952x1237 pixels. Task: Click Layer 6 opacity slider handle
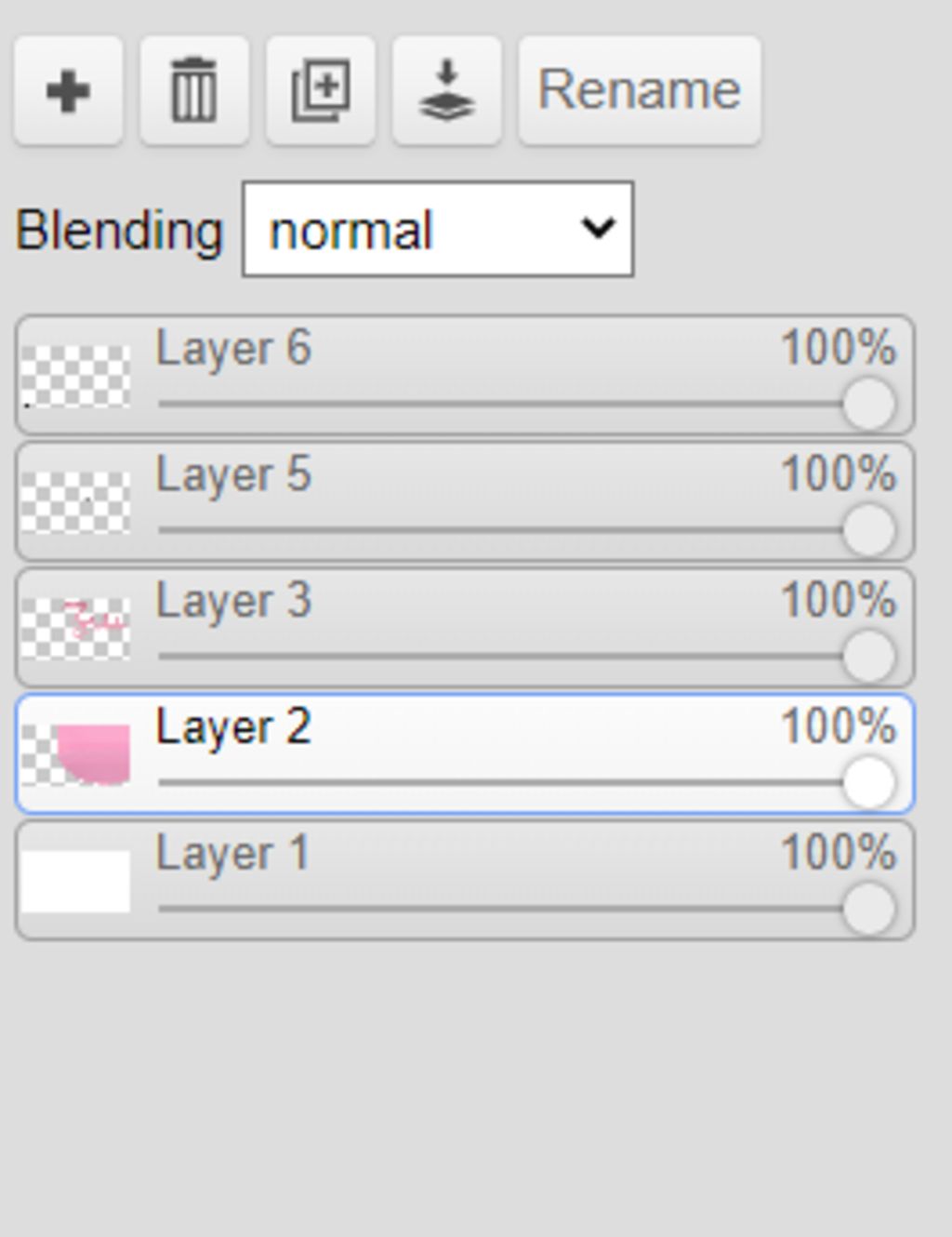pos(869,405)
